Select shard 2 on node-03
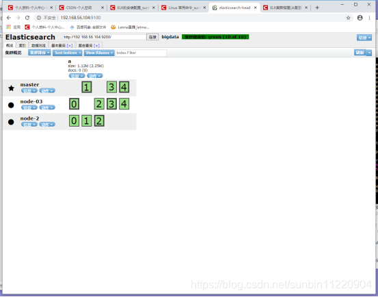This screenshot has height=297, width=378. [99, 104]
